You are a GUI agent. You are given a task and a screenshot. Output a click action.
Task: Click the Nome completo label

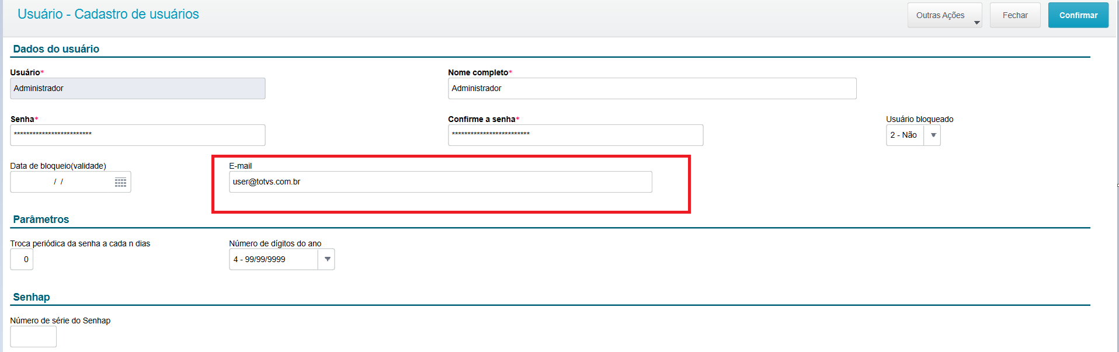click(x=479, y=72)
